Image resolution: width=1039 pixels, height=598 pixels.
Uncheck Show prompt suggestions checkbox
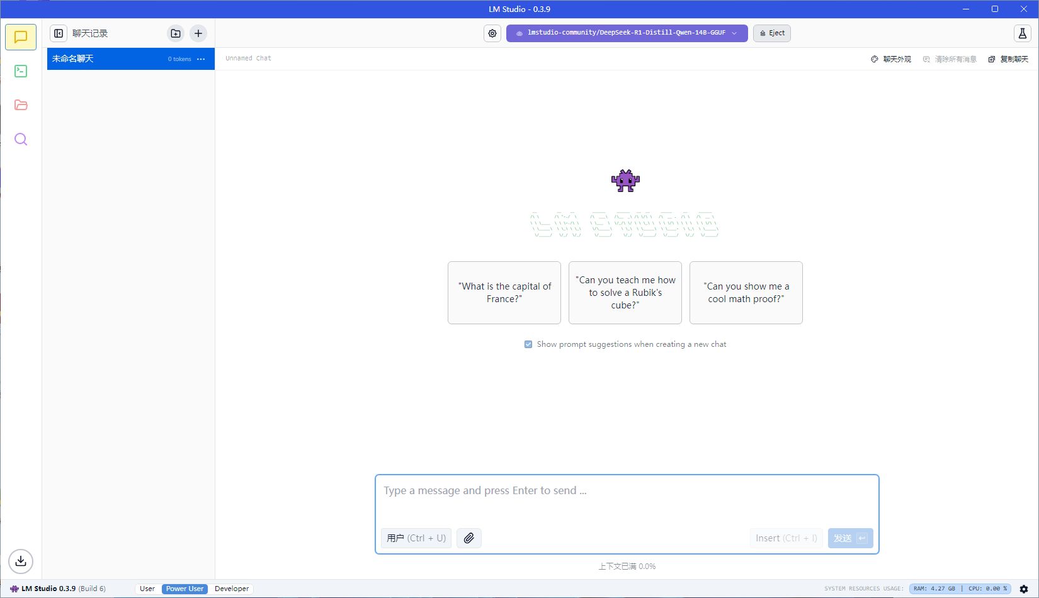528,344
